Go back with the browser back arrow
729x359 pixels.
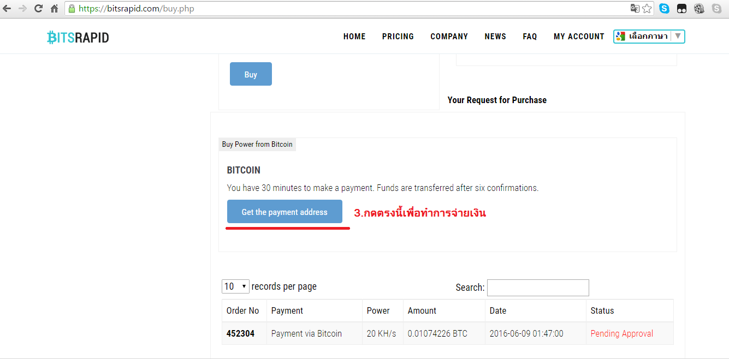[x=7, y=9]
